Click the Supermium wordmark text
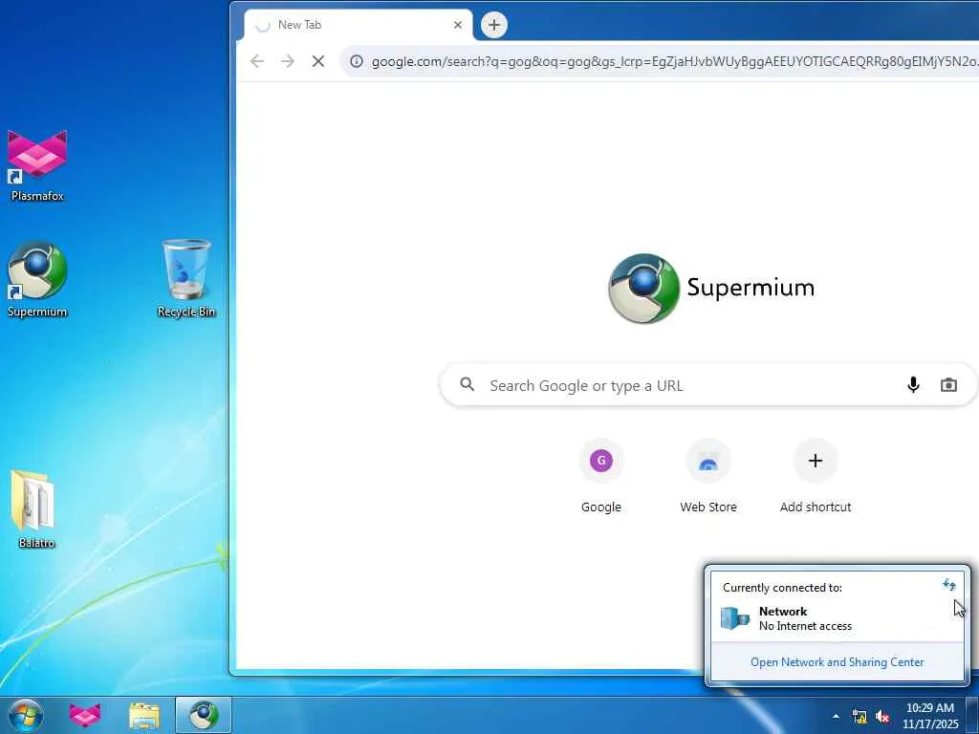The height and width of the screenshot is (734, 979). pyautogui.click(x=751, y=288)
